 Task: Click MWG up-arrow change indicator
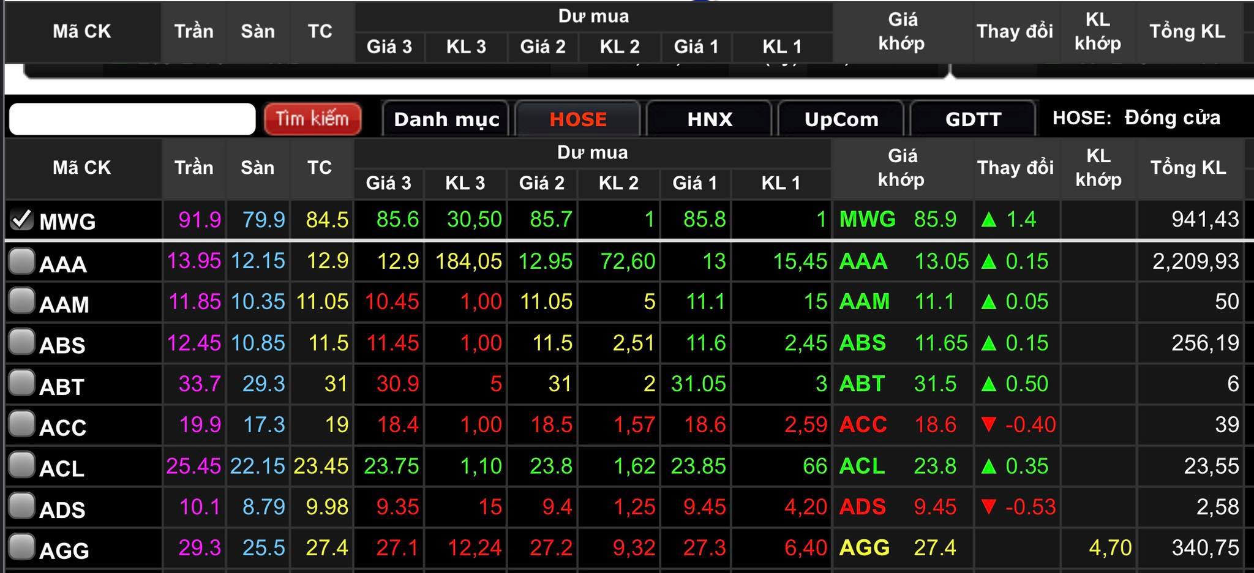point(989,219)
